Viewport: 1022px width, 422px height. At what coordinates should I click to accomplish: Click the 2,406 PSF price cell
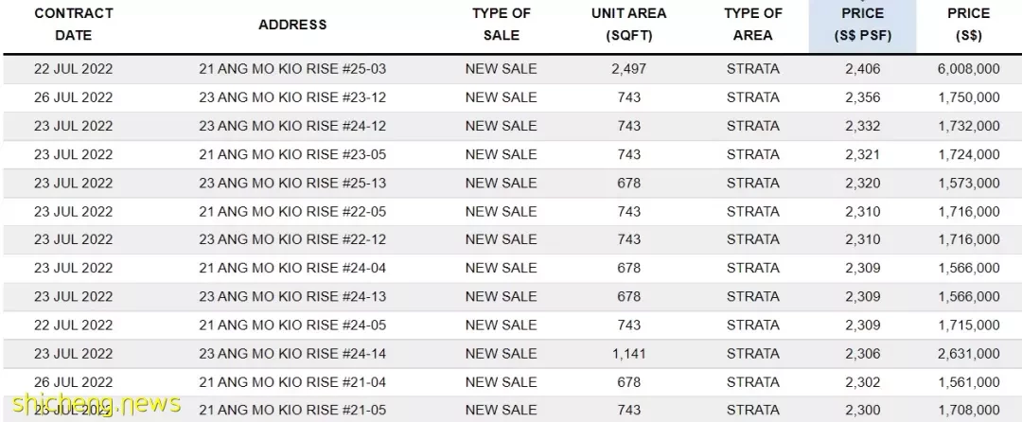click(862, 69)
